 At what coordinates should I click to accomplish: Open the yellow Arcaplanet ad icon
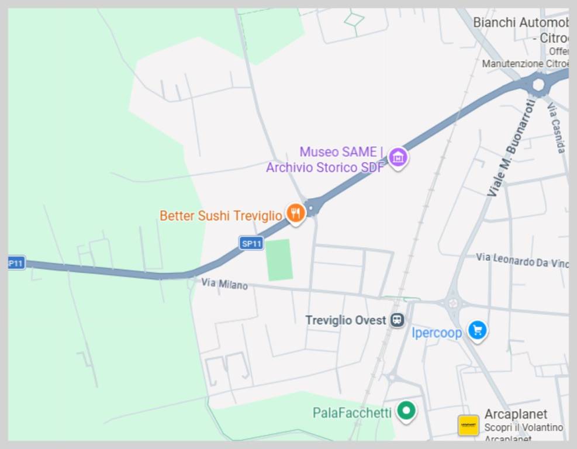pyautogui.click(x=468, y=425)
